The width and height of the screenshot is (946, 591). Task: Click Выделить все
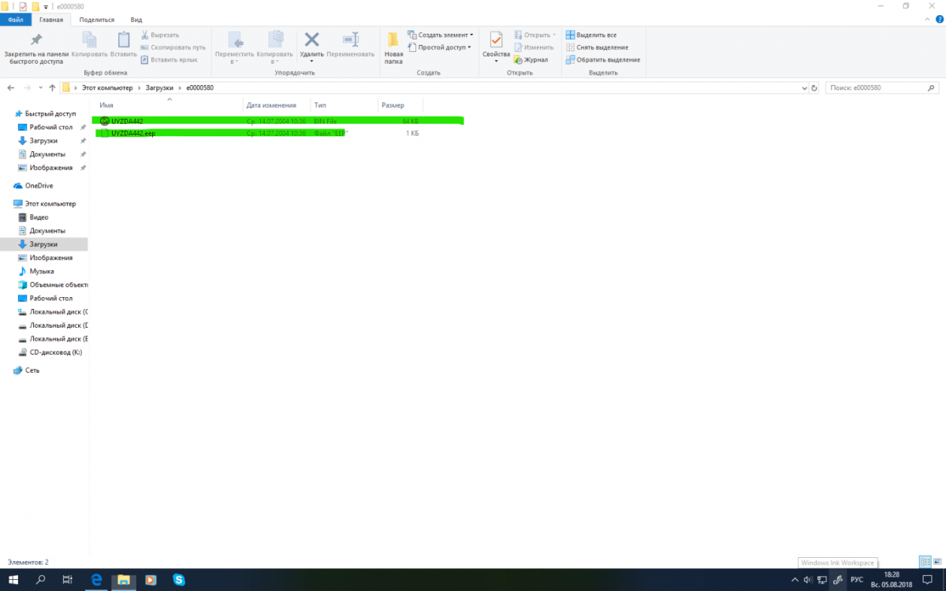[591, 35]
